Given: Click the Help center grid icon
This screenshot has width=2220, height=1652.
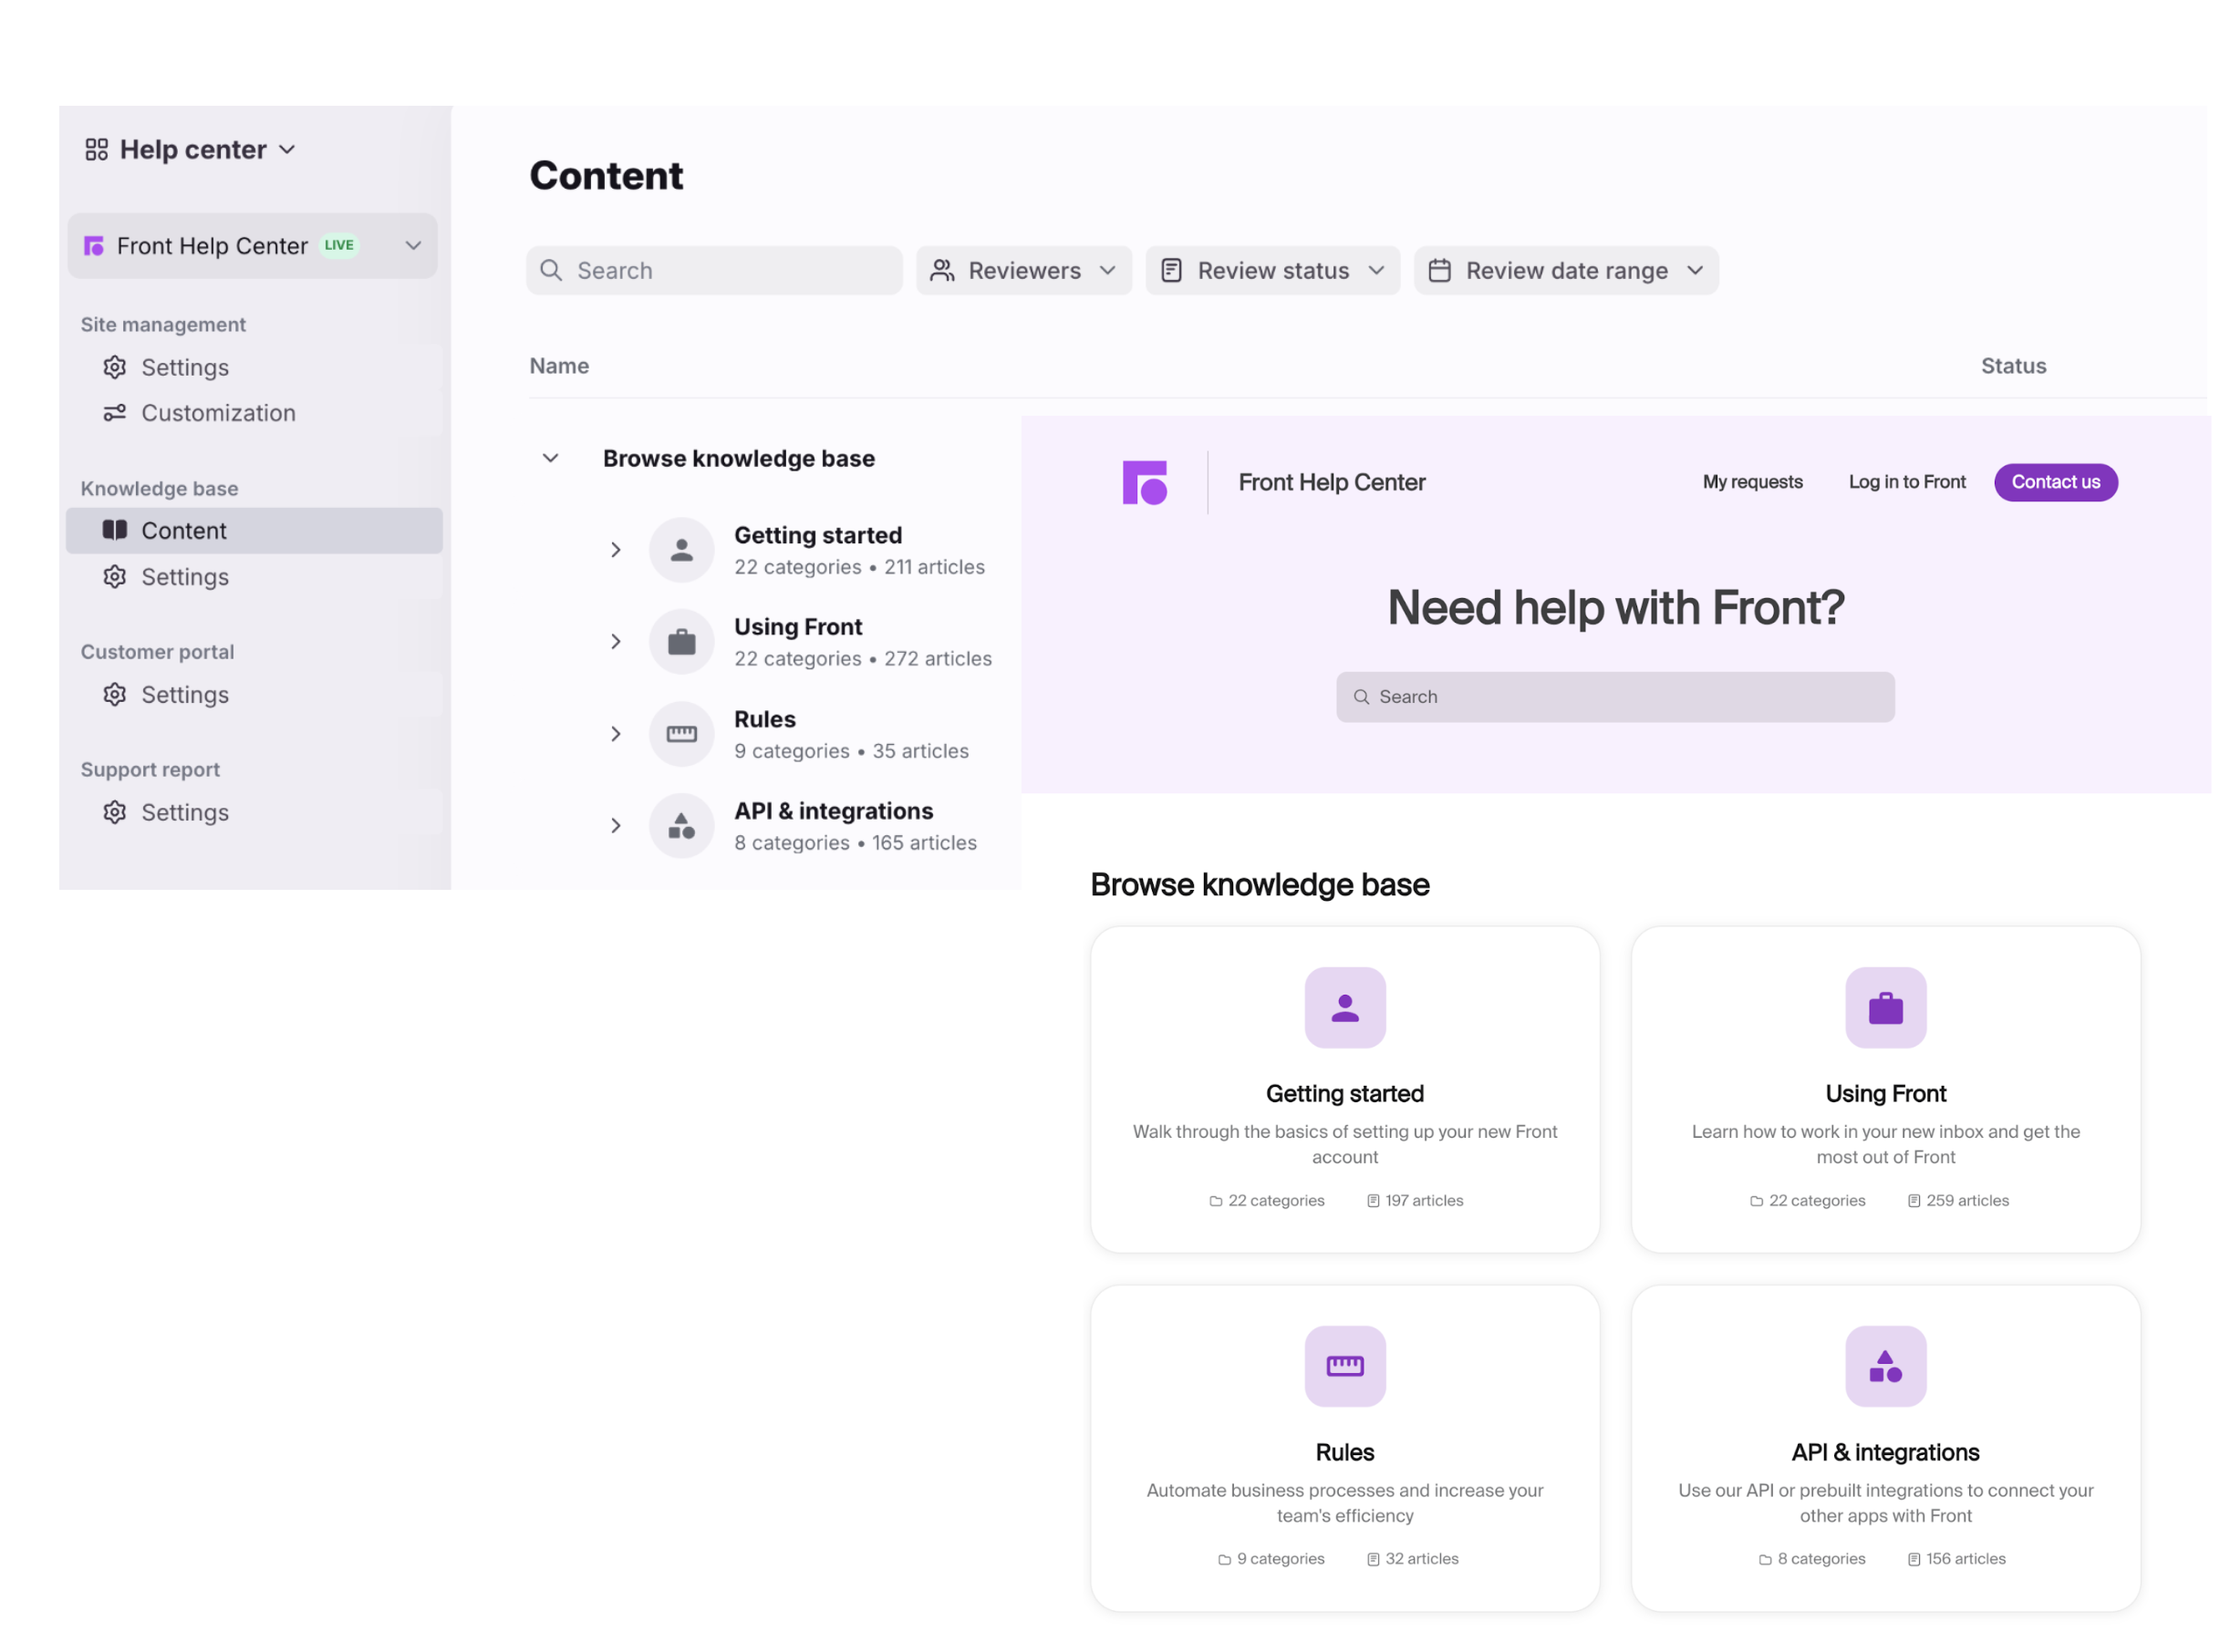Looking at the screenshot, I should pyautogui.click(x=96, y=149).
